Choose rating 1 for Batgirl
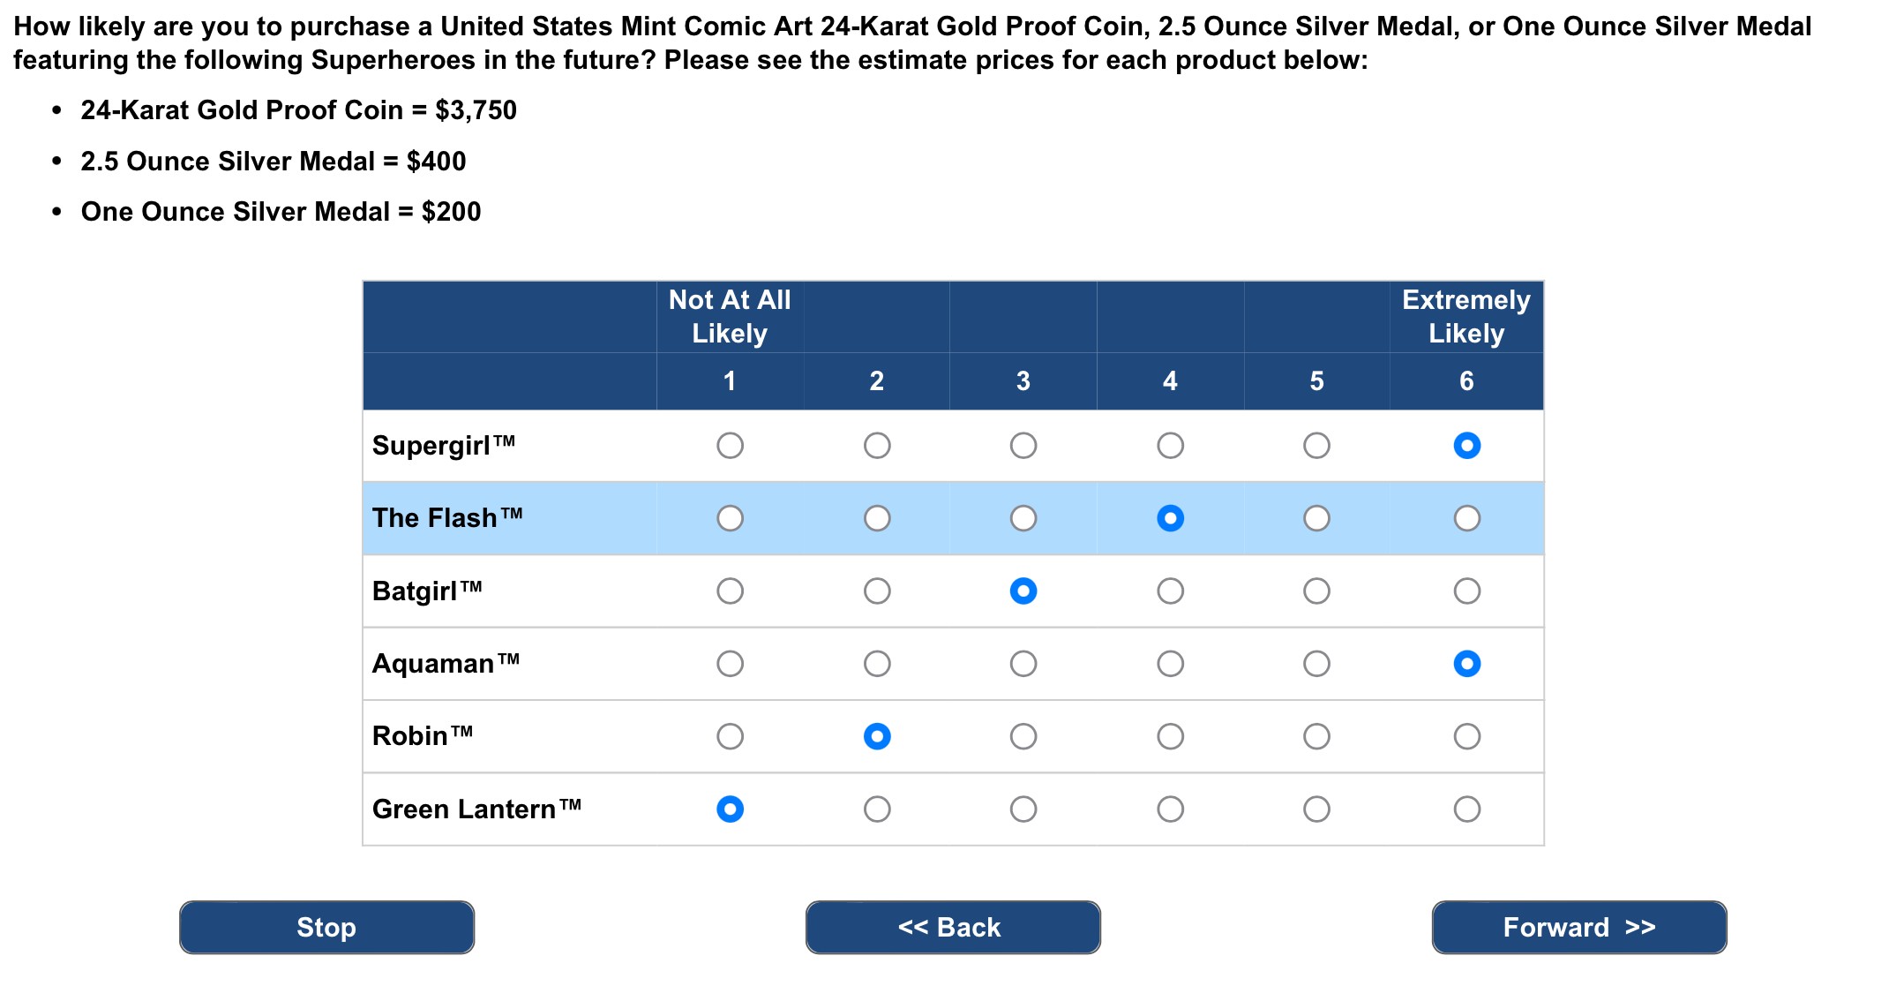Image resolution: width=1889 pixels, height=986 pixels. click(730, 591)
